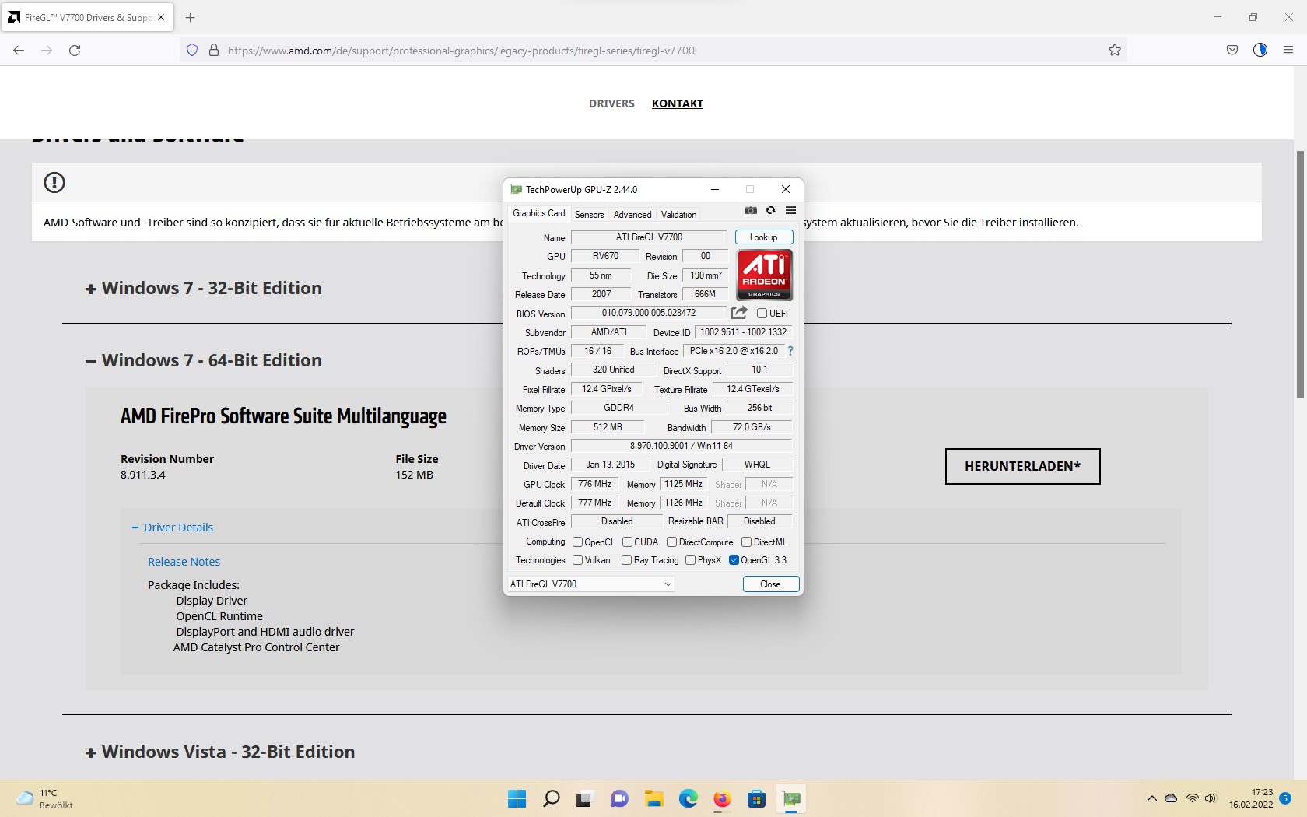Launch Microsoft Edge from the taskbar
The image size is (1307, 817).
(x=688, y=799)
